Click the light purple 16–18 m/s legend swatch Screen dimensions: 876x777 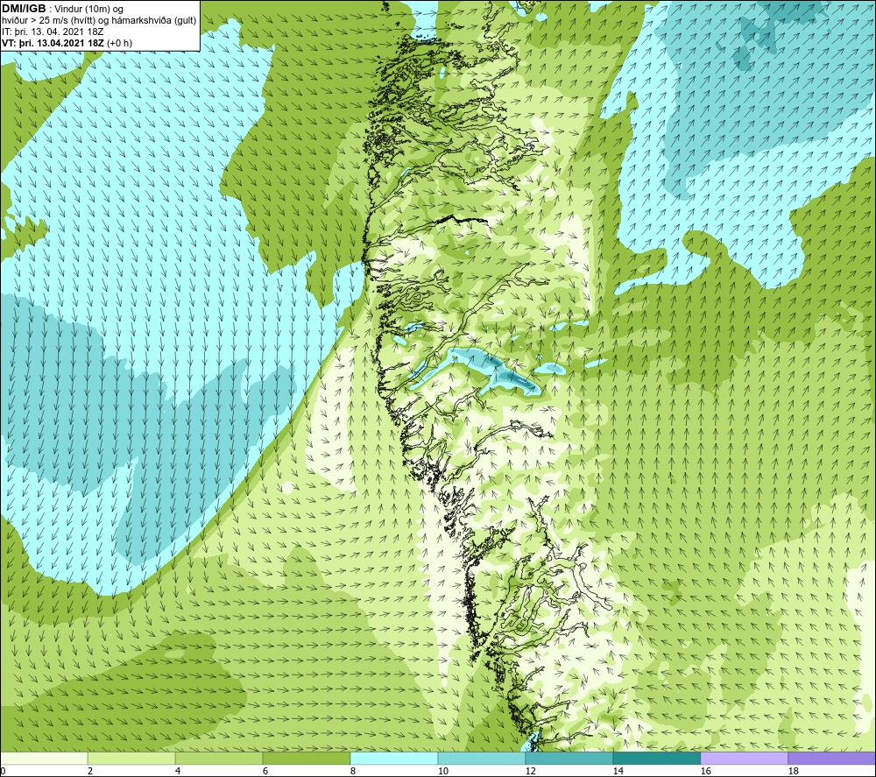(x=744, y=758)
